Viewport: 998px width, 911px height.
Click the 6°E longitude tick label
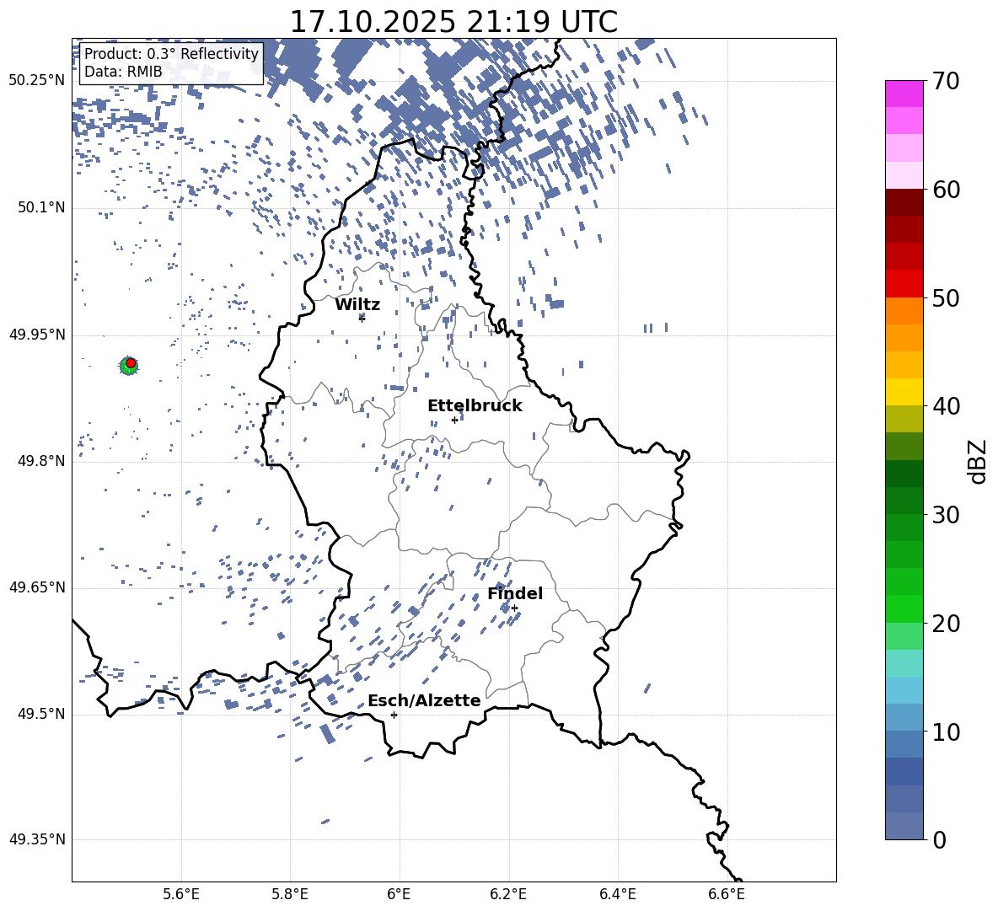pos(399,895)
